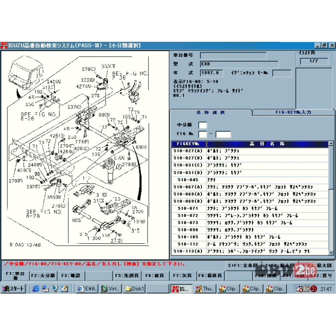This screenshot has height=336, width=336.
Task: Click F2:大分類 function button
Action: click(43, 276)
